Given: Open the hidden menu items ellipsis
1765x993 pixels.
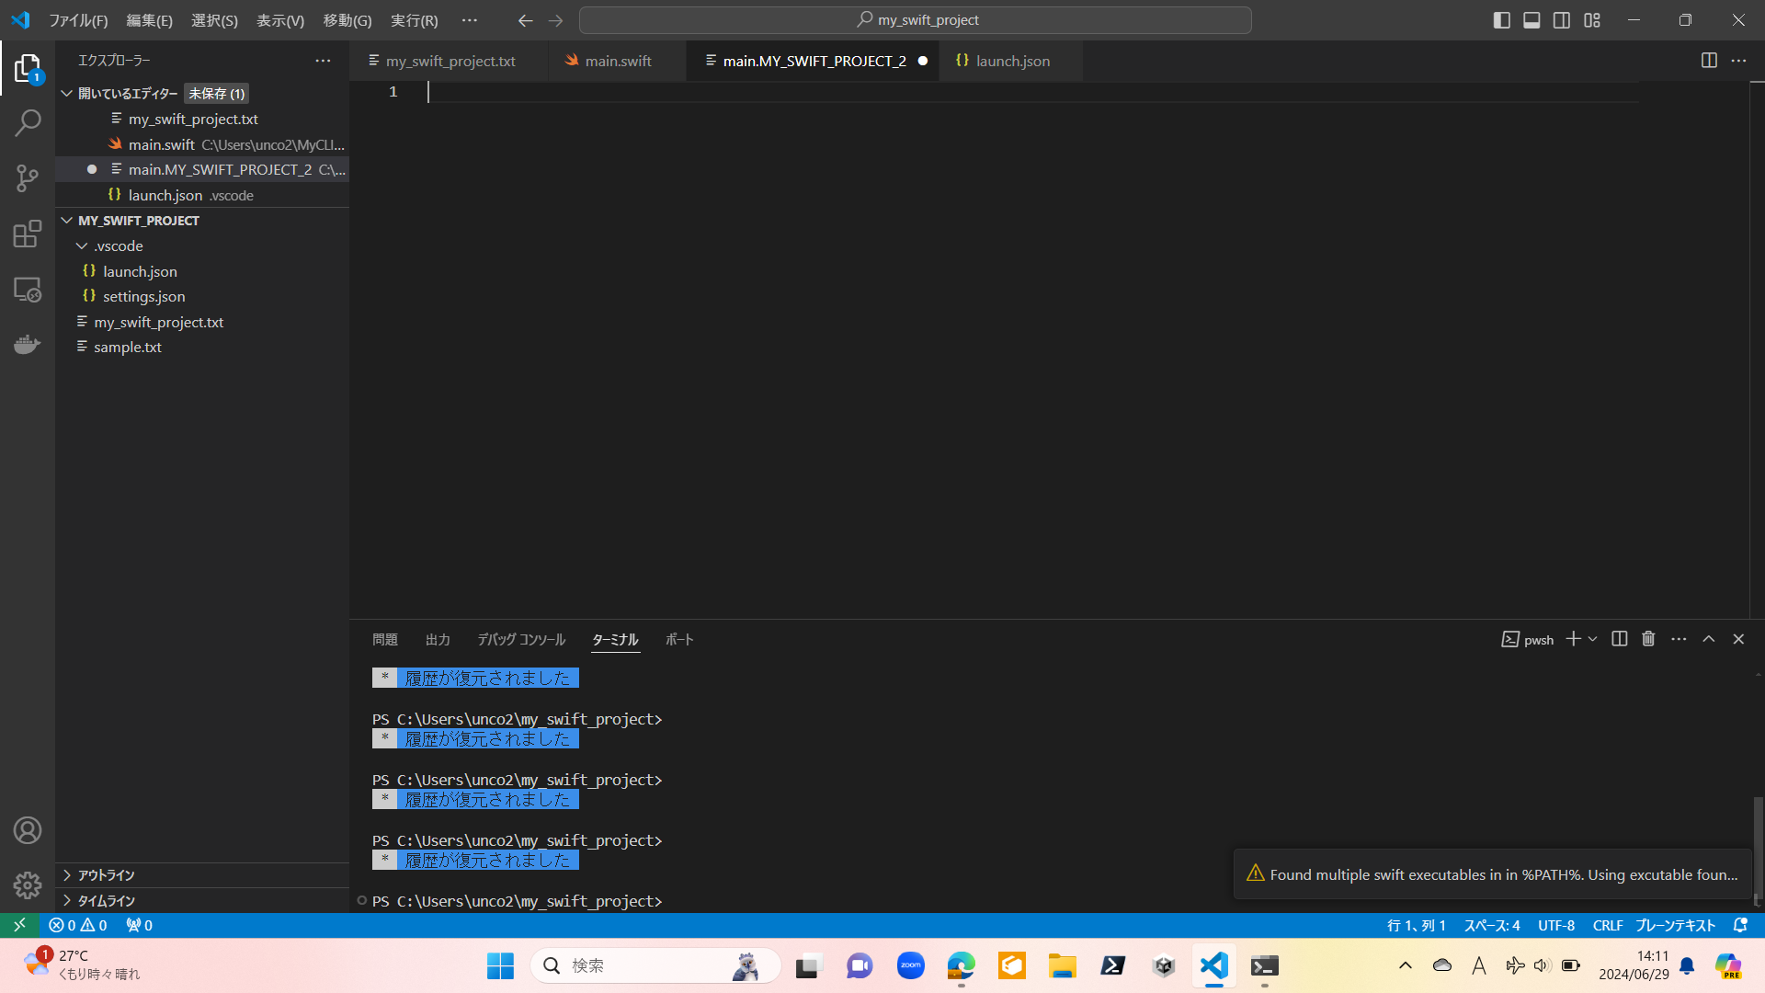Looking at the screenshot, I should [470, 20].
